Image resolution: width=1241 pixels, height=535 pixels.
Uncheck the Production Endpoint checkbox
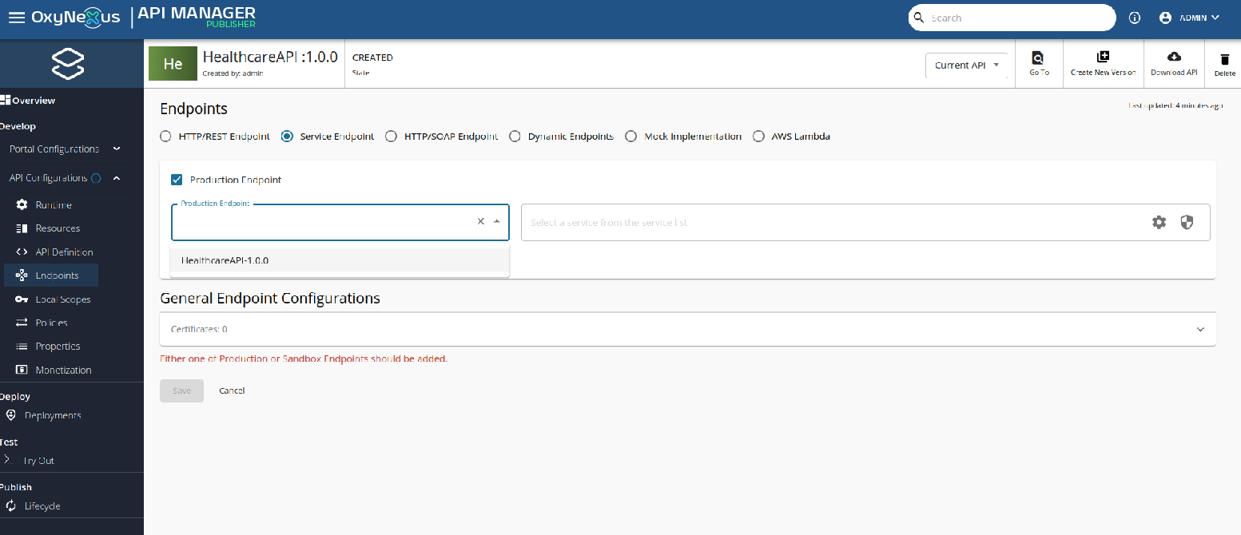(x=177, y=180)
